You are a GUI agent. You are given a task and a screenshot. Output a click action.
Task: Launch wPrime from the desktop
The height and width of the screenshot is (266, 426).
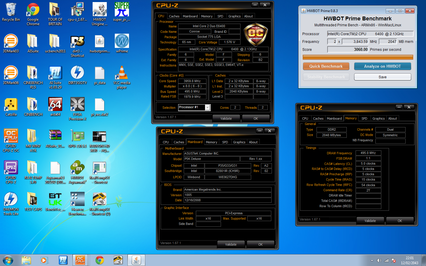[122, 44]
